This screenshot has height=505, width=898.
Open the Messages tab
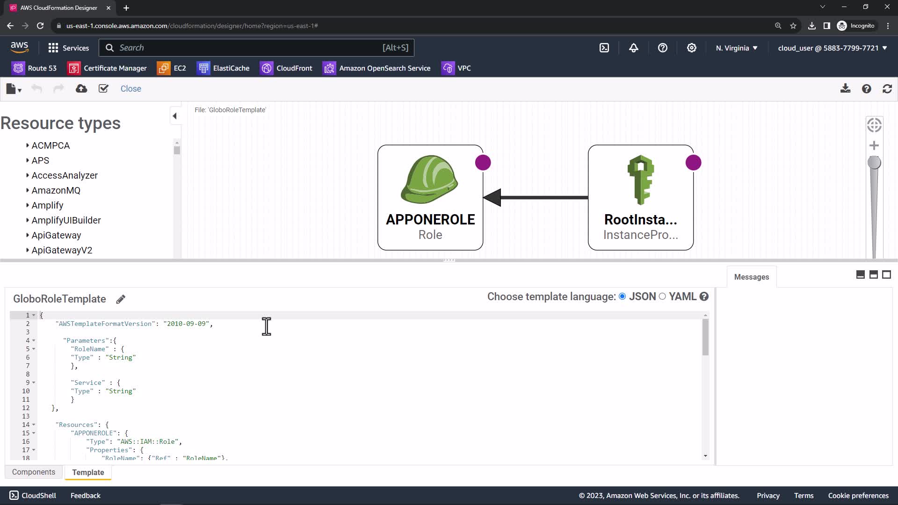(751, 277)
